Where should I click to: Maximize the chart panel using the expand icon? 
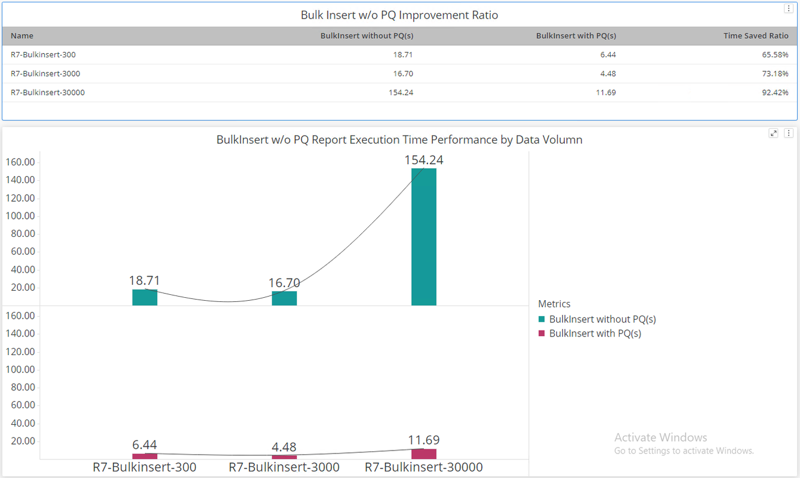[x=774, y=134]
